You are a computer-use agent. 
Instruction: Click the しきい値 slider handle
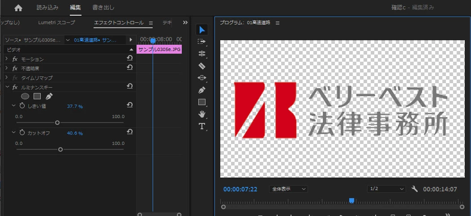[57, 123]
